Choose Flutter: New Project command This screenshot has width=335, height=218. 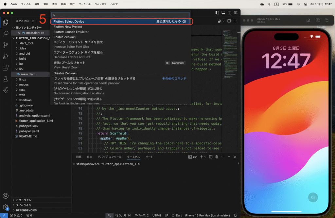(x=121, y=27)
